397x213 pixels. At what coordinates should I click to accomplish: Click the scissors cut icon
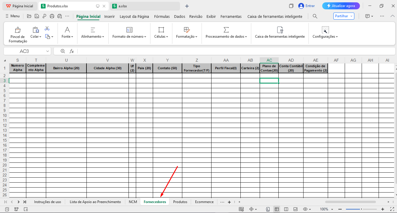[x=47, y=29]
